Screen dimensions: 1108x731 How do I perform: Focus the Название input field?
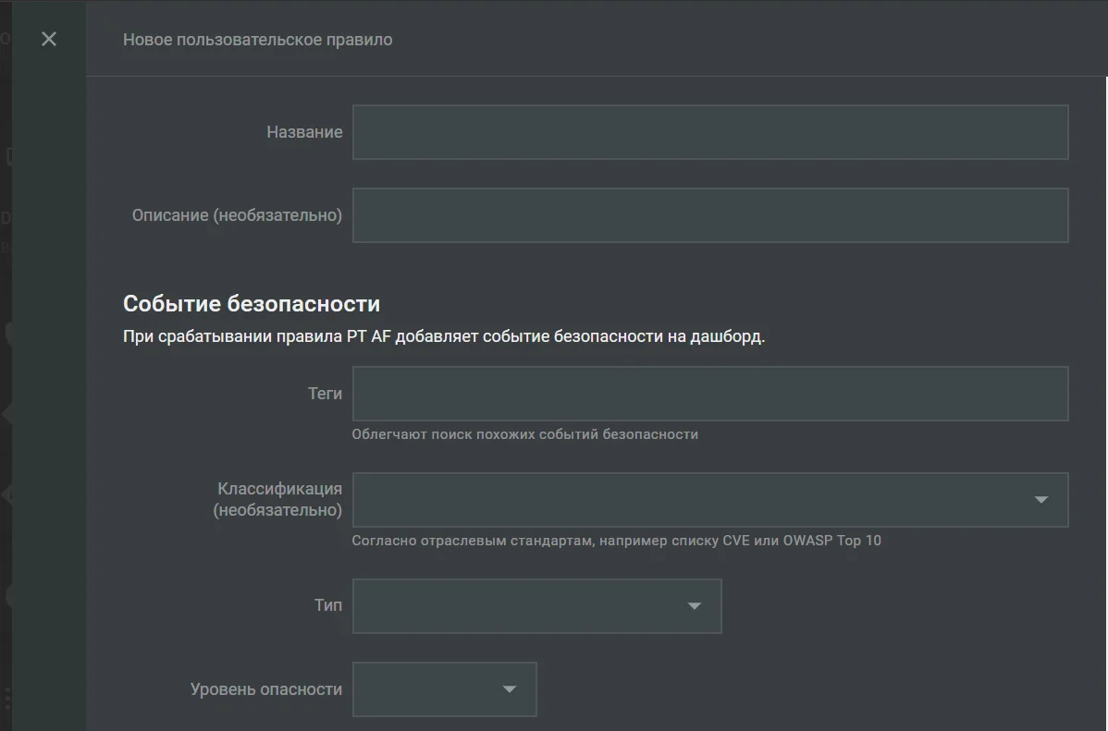point(710,132)
